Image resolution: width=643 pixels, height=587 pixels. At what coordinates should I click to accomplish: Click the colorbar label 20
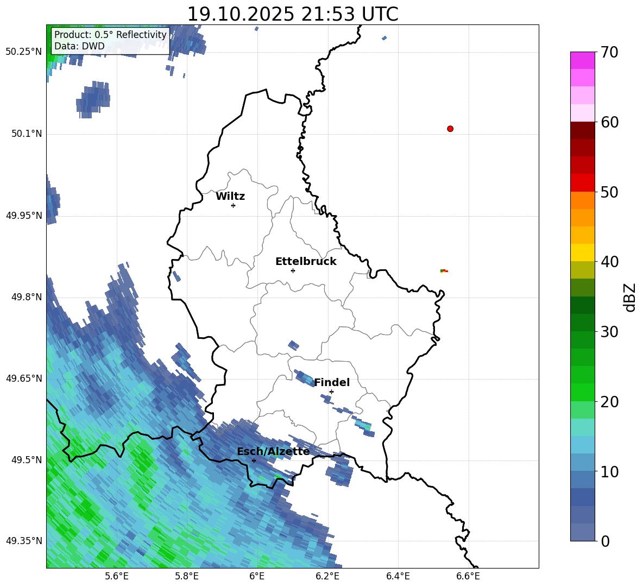(609, 402)
